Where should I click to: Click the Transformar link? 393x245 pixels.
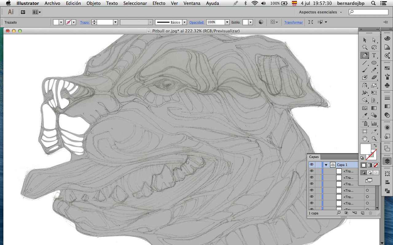click(x=294, y=22)
